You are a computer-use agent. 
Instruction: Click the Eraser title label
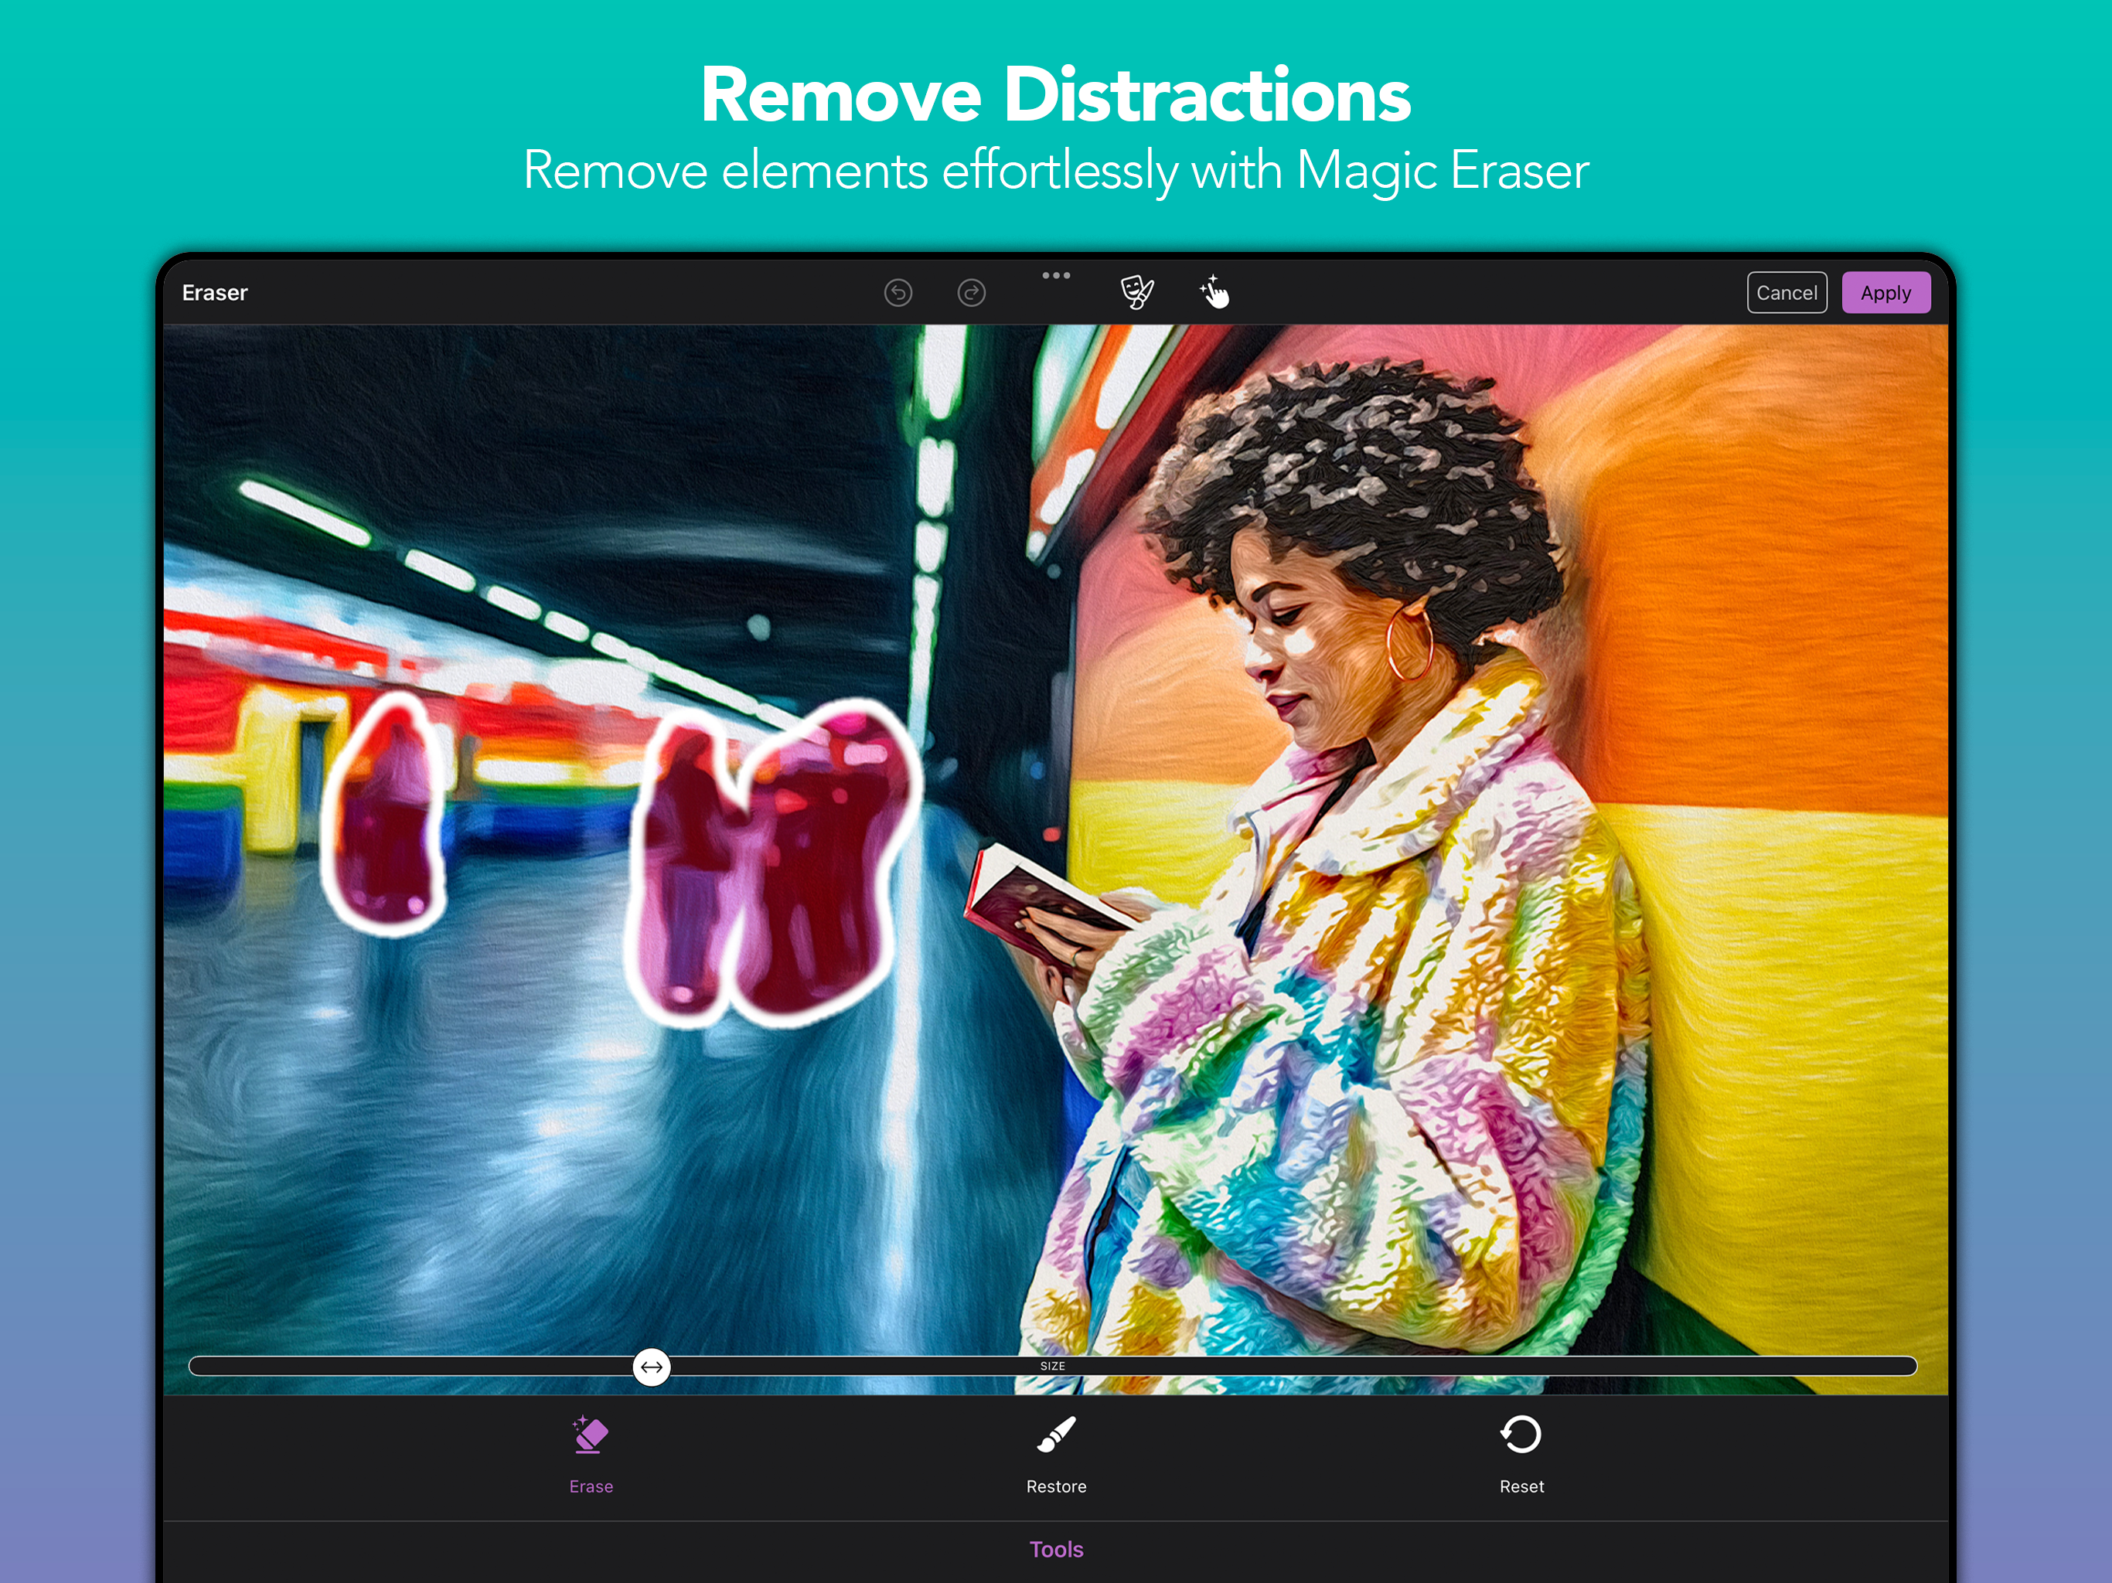215,292
